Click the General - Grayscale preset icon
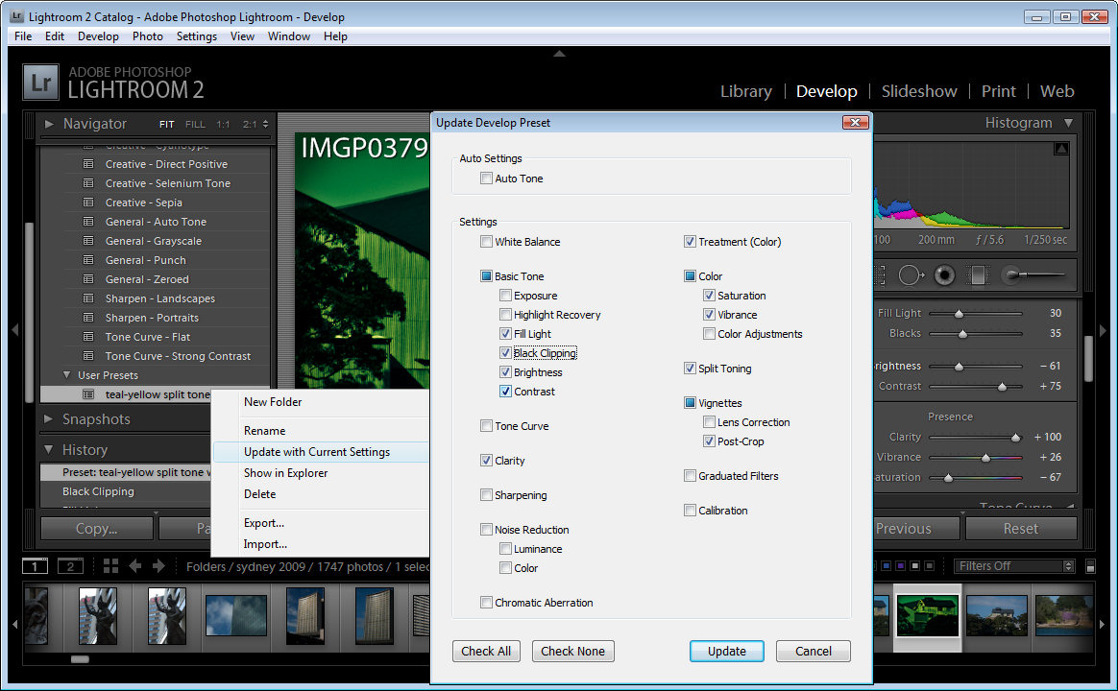 pyautogui.click(x=88, y=241)
